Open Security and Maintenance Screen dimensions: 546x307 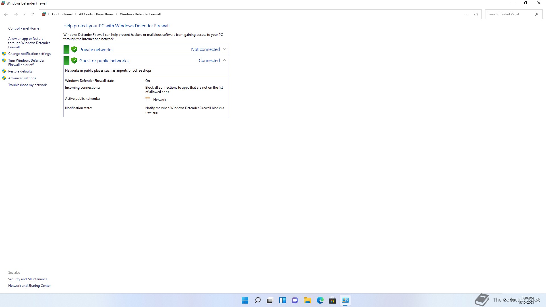(x=28, y=279)
